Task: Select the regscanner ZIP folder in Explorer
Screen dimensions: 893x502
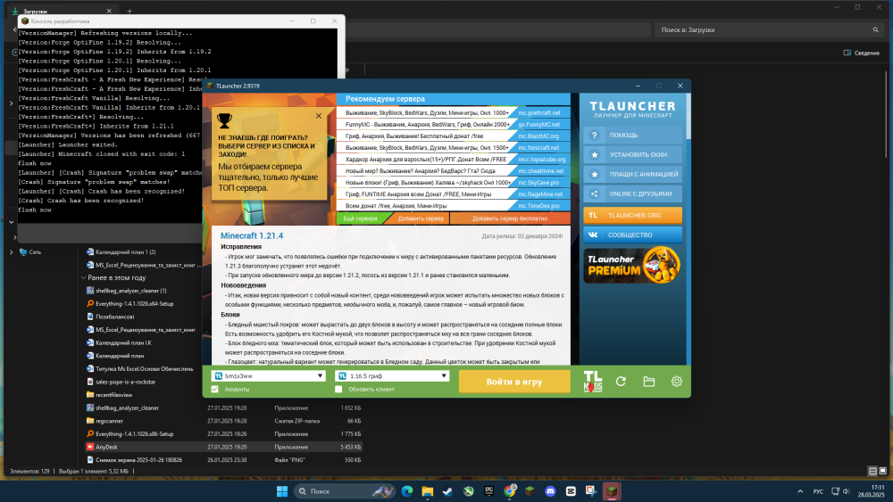Action: point(224,421)
